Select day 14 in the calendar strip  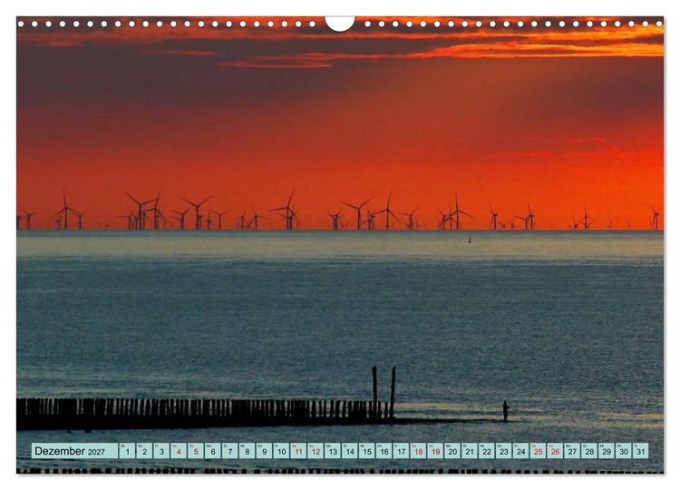[x=350, y=451]
